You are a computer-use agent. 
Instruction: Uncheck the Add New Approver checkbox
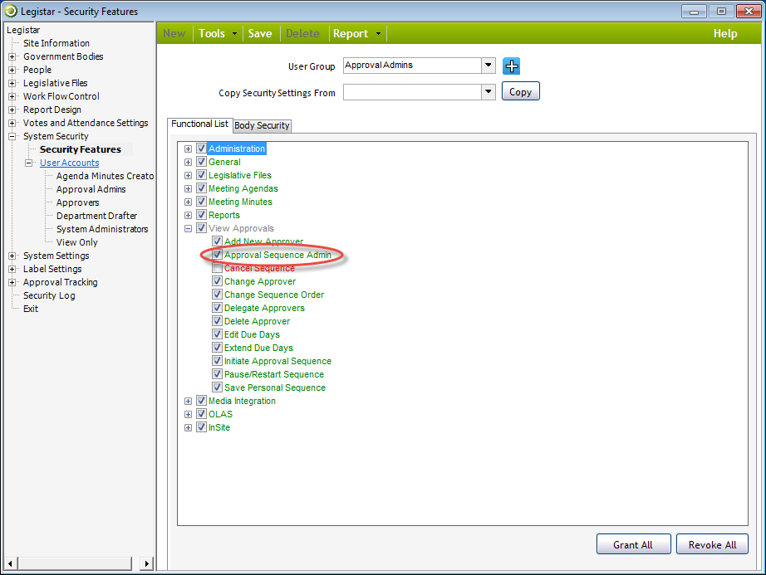[218, 241]
